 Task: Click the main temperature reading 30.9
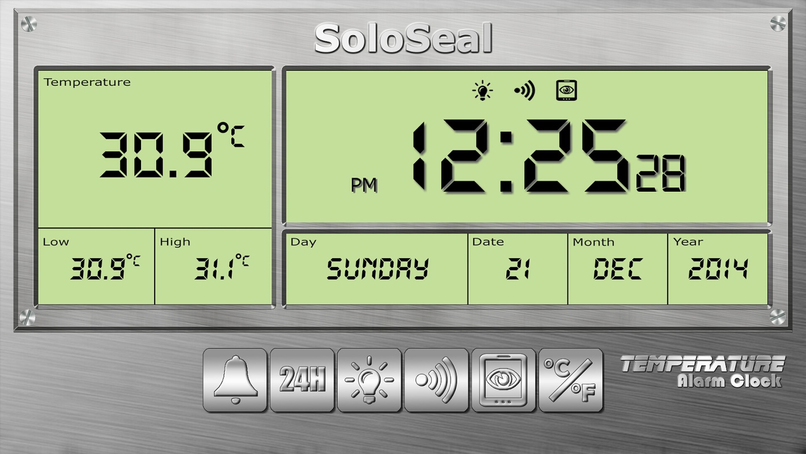pos(157,154)
